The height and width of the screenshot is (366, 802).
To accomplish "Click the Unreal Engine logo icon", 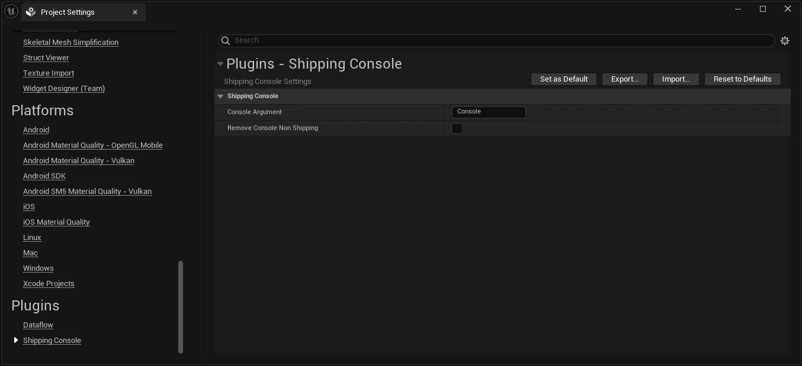I will pos(11,12).
